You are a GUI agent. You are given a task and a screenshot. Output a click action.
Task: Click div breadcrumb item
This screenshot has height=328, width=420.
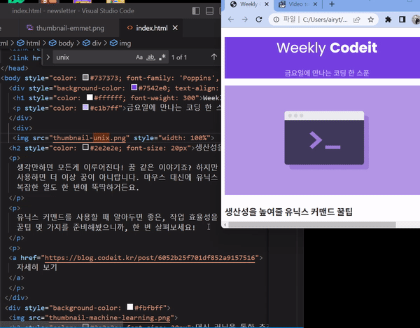coord(92,43)
